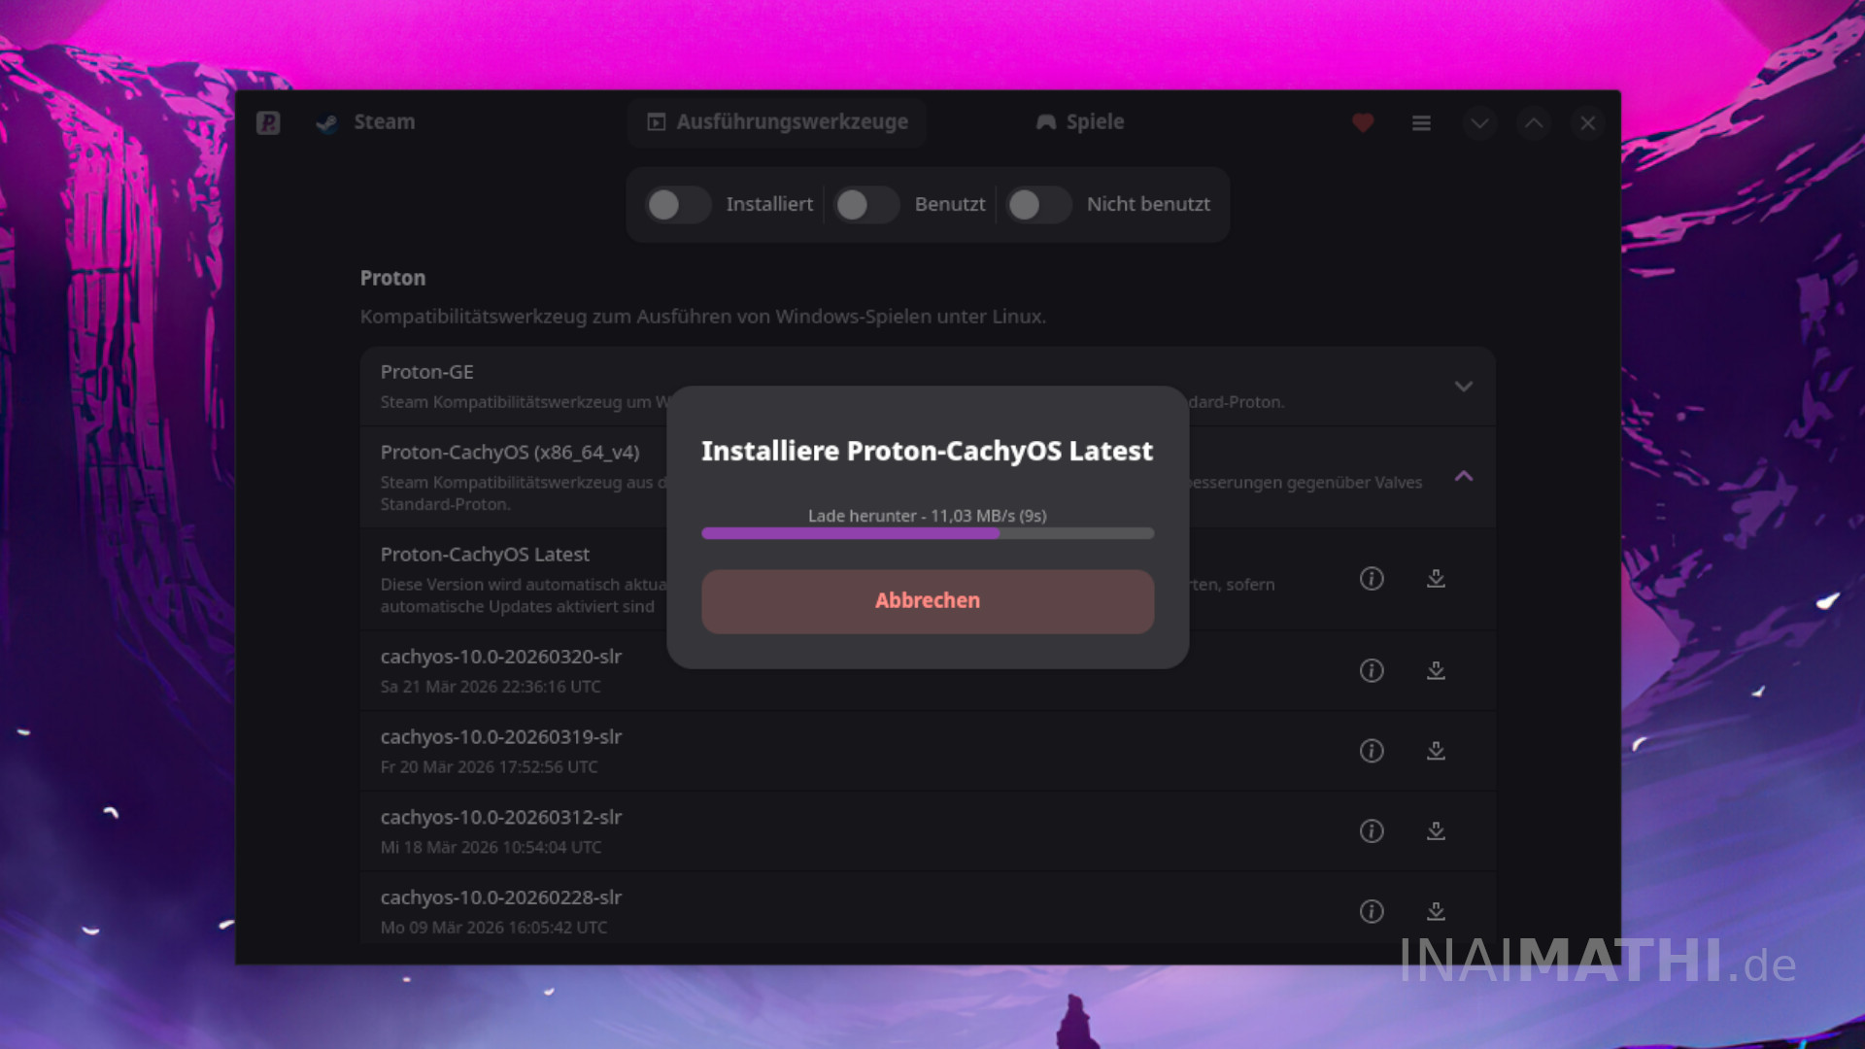1865x1049 pixels.
Task: Toggle the Installiert filter switch
Action: pyautogui.click(x=679, y=205)
